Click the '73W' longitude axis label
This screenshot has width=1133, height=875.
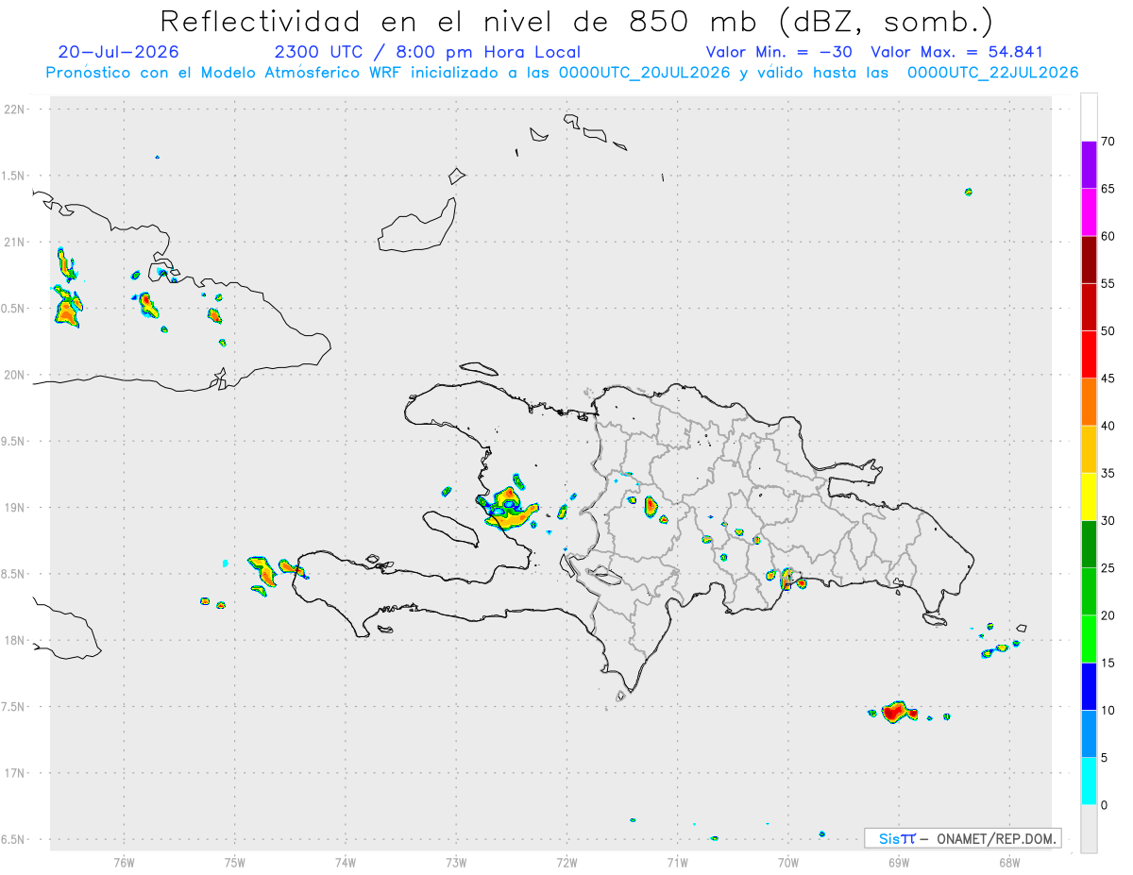click(x=456, y=862)
